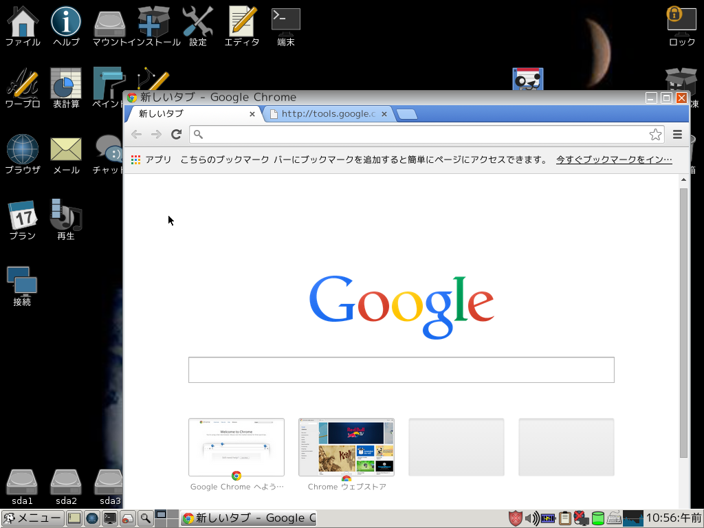
Task: Close the 新しいタブ tab
Action: 252,114
